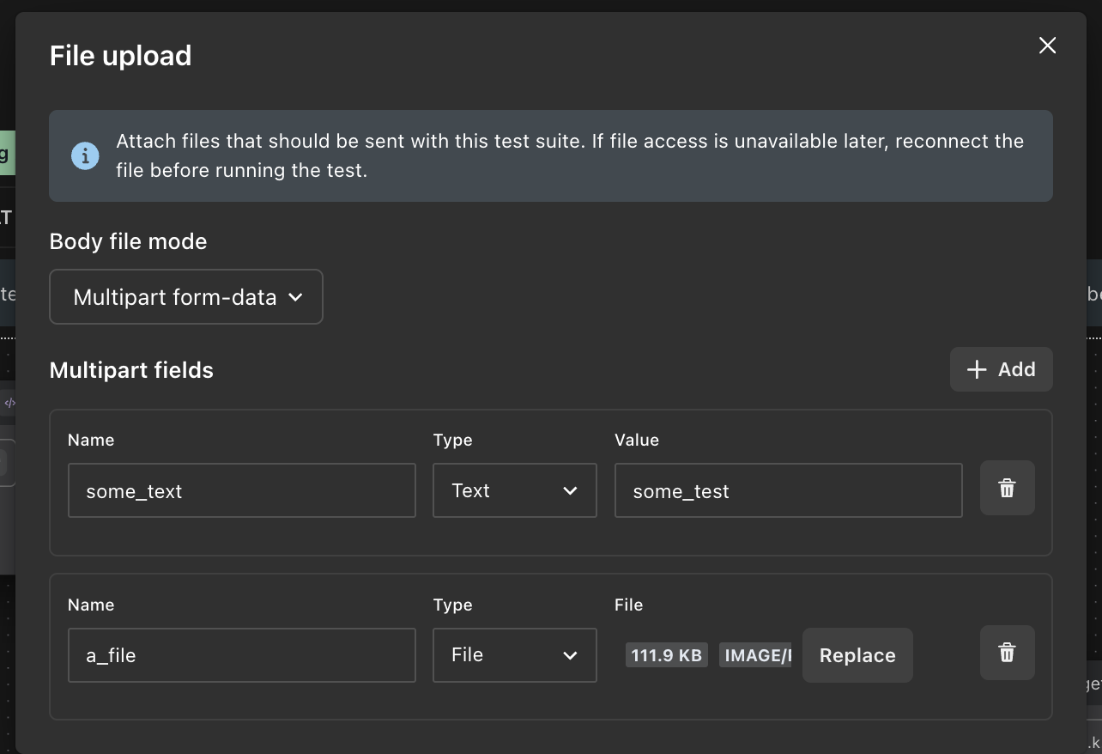1102x754 pixels.
Task: Replace the attached file
Action: (x=857, y=655)
